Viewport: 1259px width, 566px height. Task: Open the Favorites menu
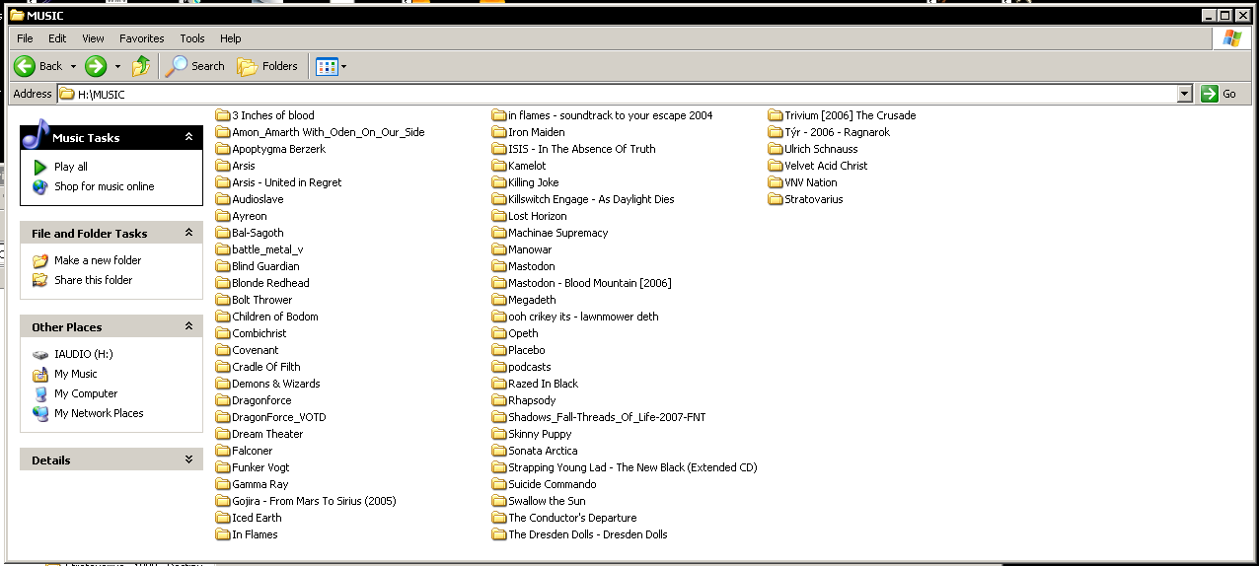142,38
